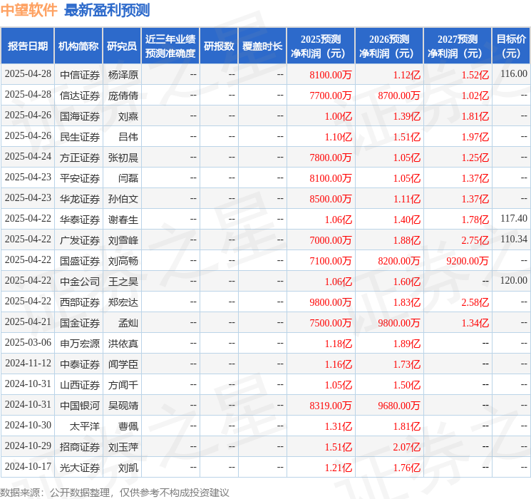Screen dimensions: 531x499
Task: Select the 中金公司 institution cell
Action: coord(80,282)
